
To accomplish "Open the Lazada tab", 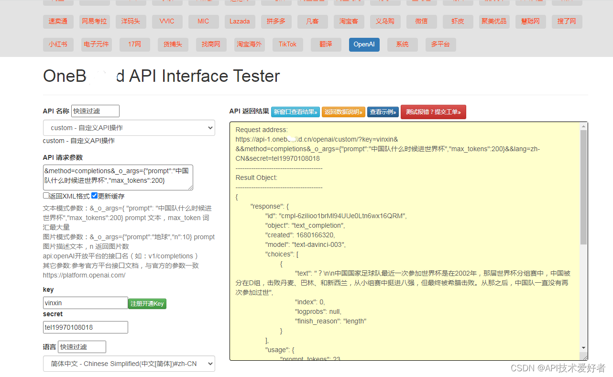I will pyautogui.click(x=240, y=22).
